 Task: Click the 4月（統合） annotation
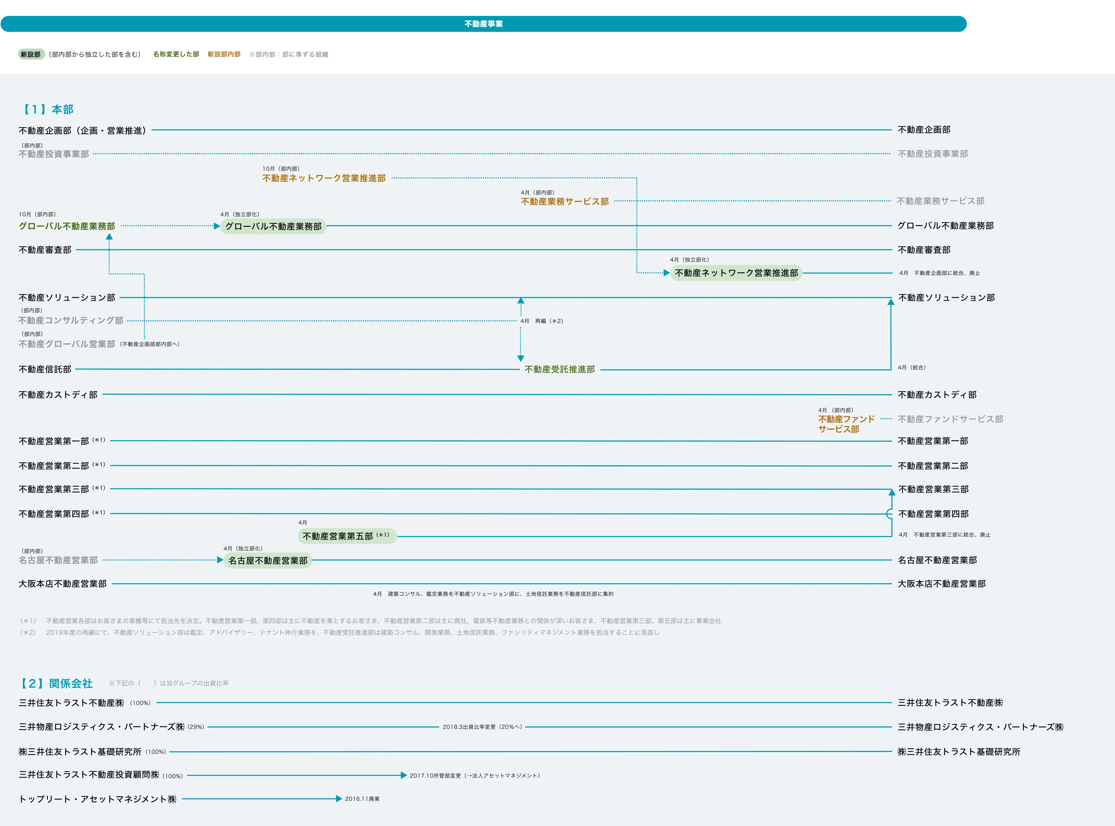(912, 368)
